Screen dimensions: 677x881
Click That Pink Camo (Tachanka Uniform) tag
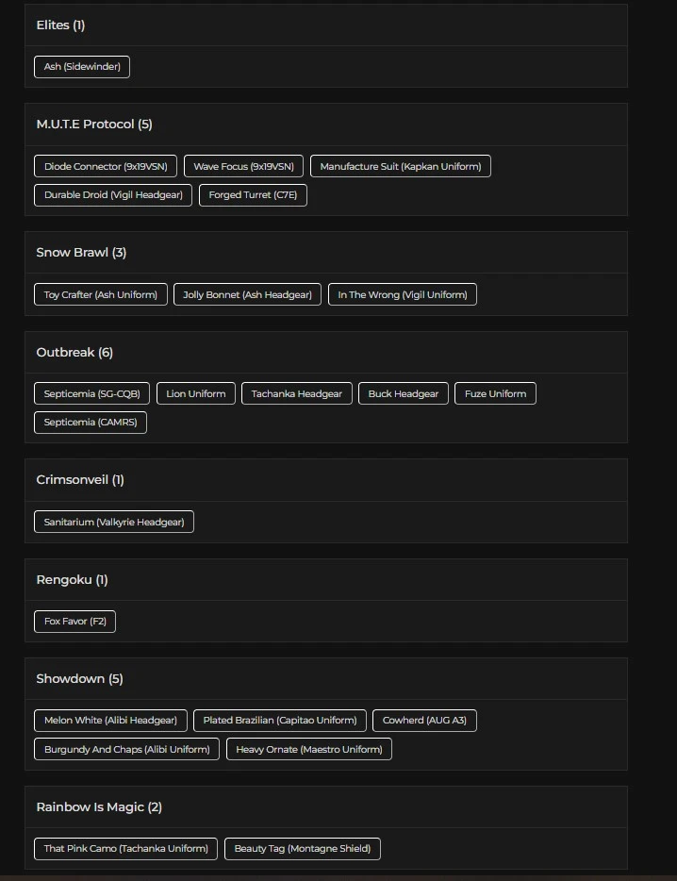125,849
